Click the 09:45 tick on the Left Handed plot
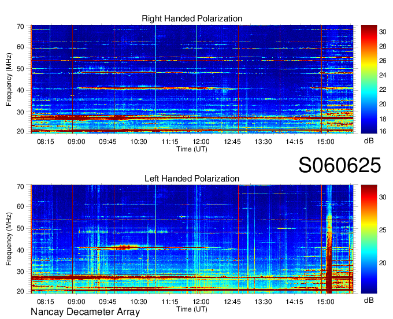Image resolution: width=393 pixels, height=319 pixels. (x=107, y=302)
